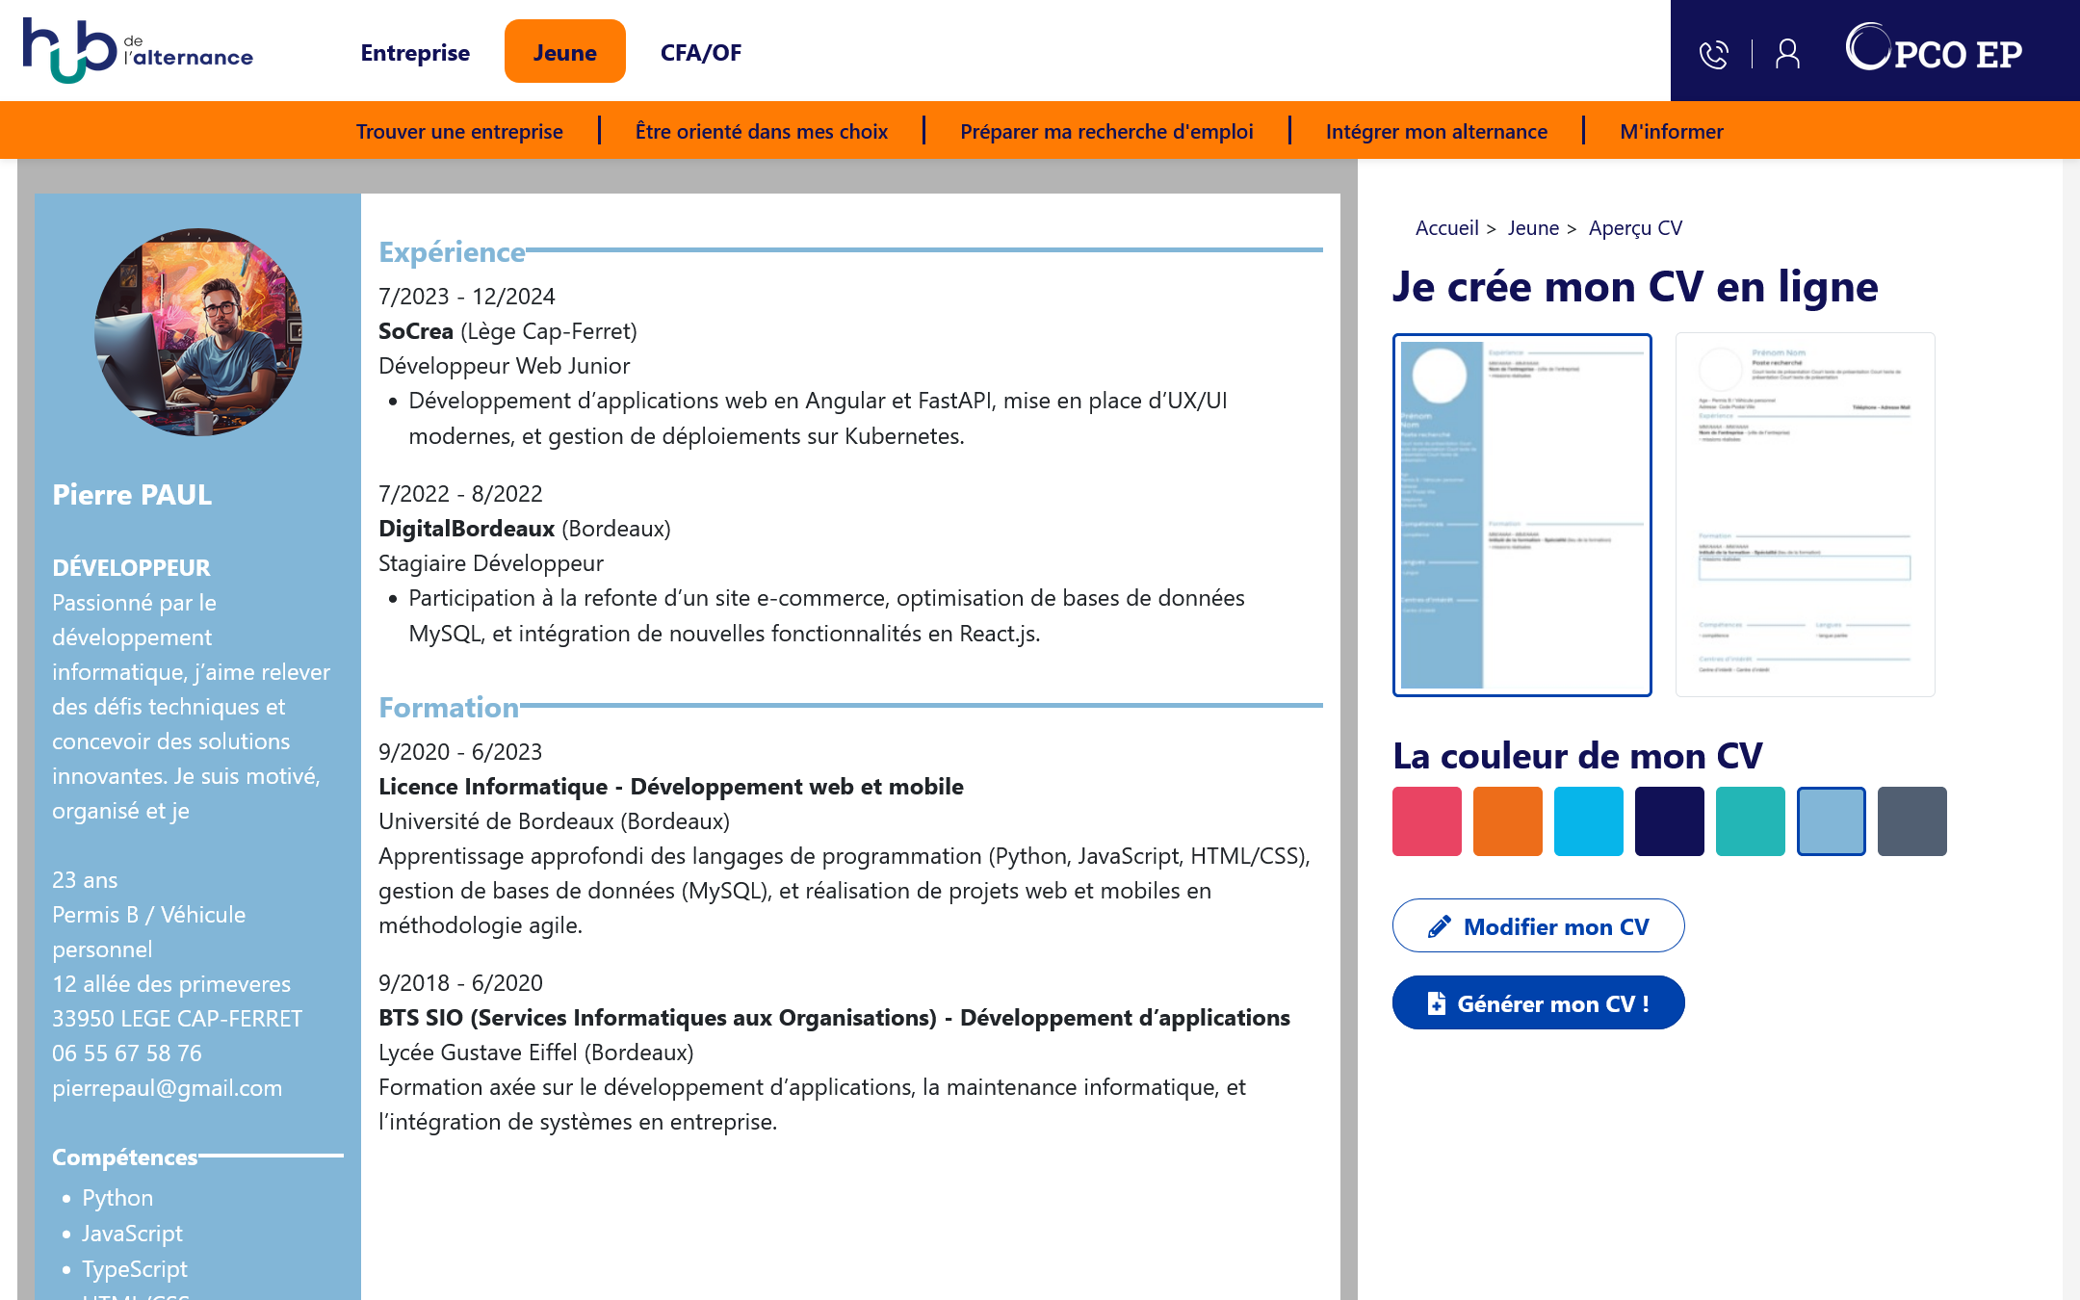Click Générer mon CV ! button
Screen dimensions: 2080x1300
tap(1538, 1003)
